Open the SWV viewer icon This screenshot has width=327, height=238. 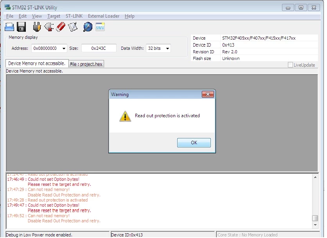(x=100, y=27)
